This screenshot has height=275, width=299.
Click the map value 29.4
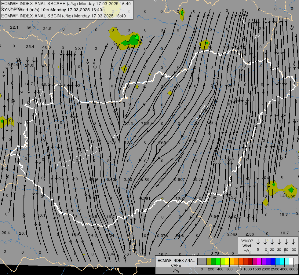(x=5, y=233)
